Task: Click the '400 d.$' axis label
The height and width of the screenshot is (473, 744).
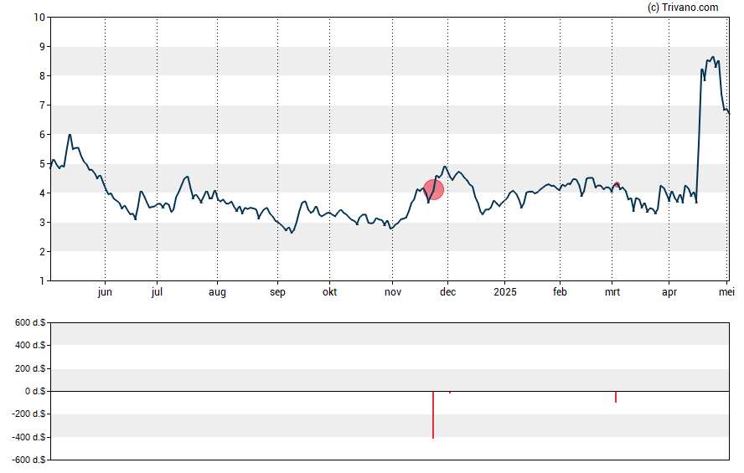Action: point(30,346)
